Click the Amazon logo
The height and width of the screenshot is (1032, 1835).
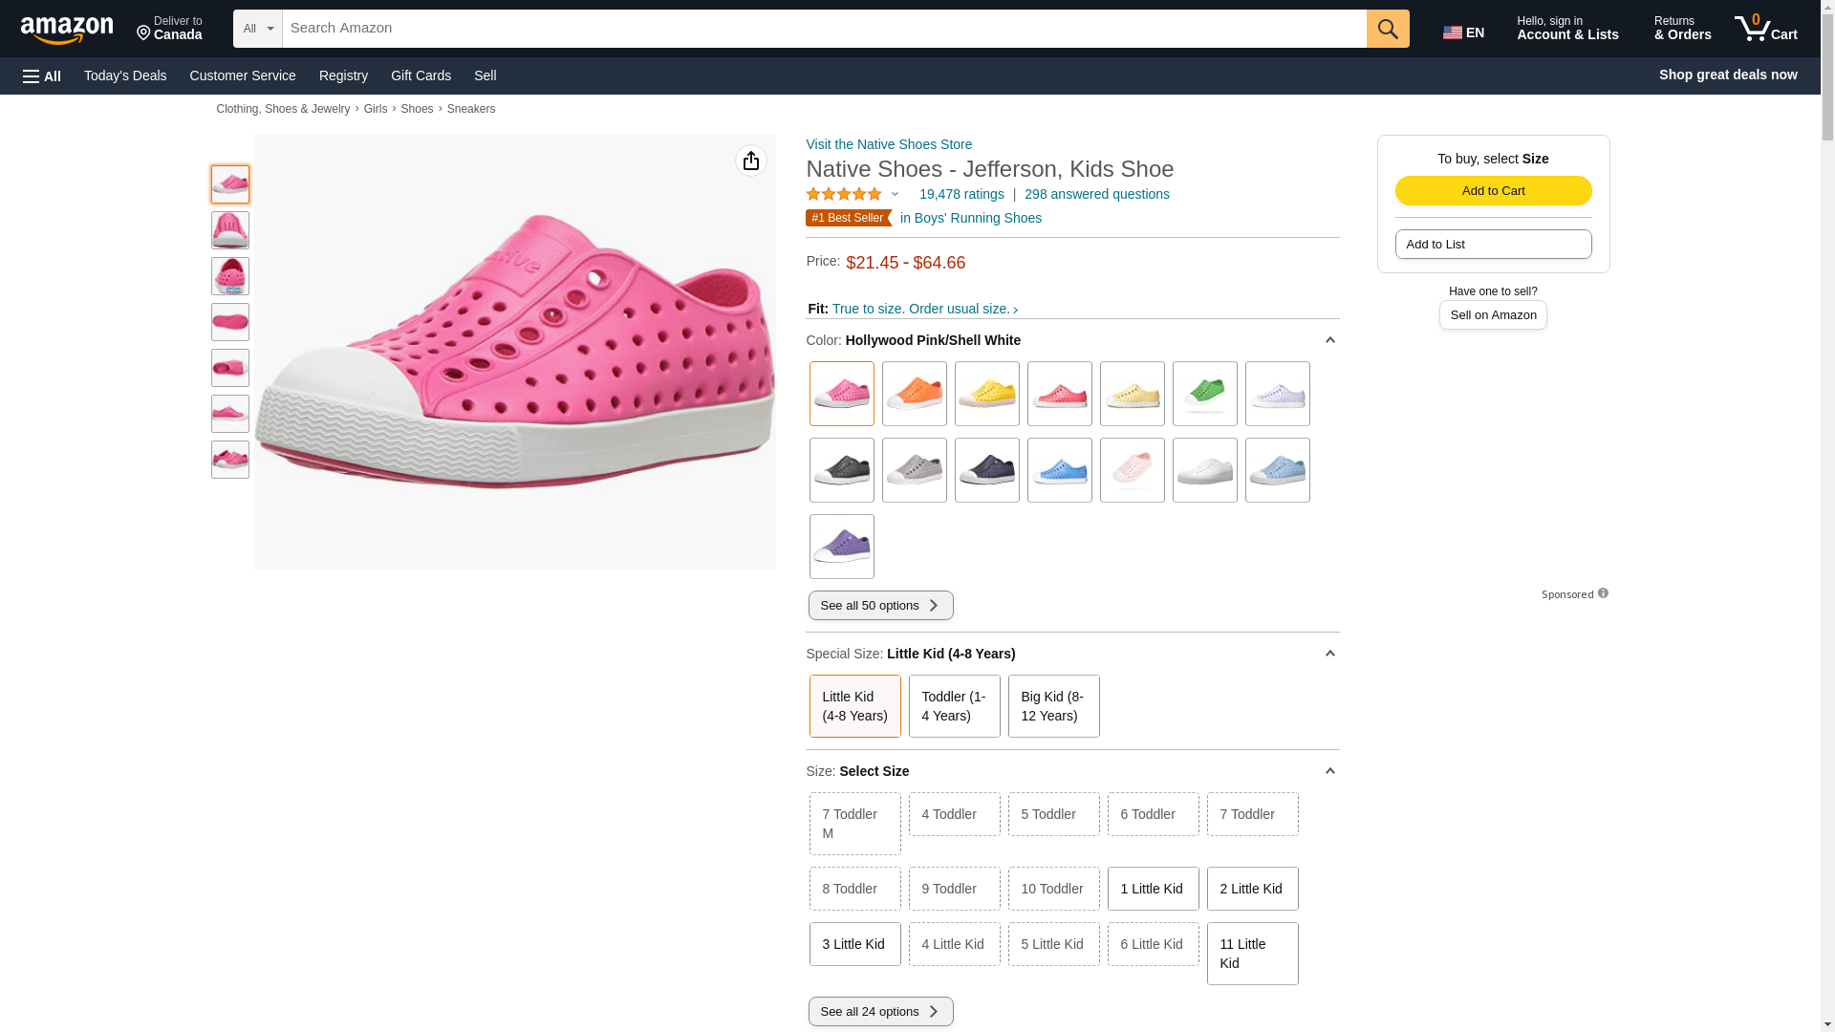coord(67,30)
